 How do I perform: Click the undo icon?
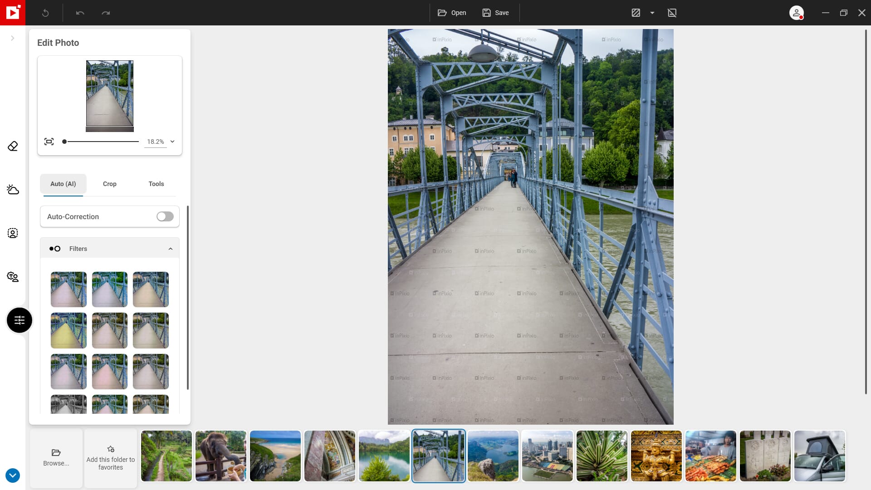coord(80,13)
